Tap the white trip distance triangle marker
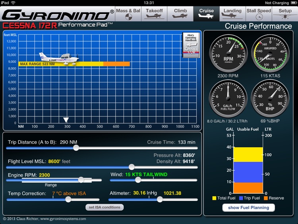This screenshot has width=298, height=224. [66, 120]
